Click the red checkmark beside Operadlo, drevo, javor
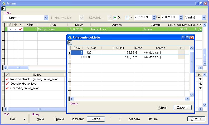 (x=7, y=88)
